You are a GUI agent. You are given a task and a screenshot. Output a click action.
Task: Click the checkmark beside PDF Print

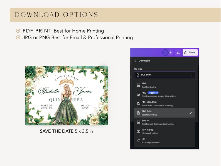[x=191, y=113]
